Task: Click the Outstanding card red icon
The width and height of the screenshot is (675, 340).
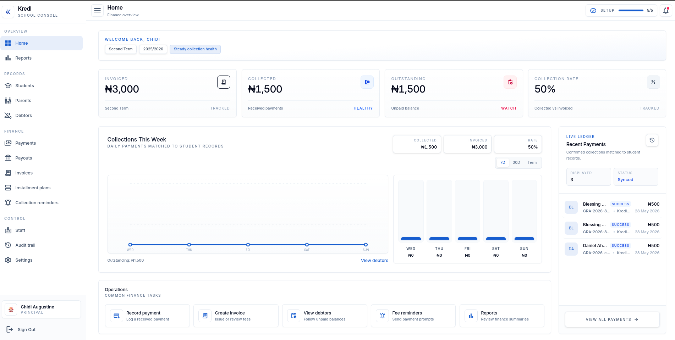Action: 510,82
